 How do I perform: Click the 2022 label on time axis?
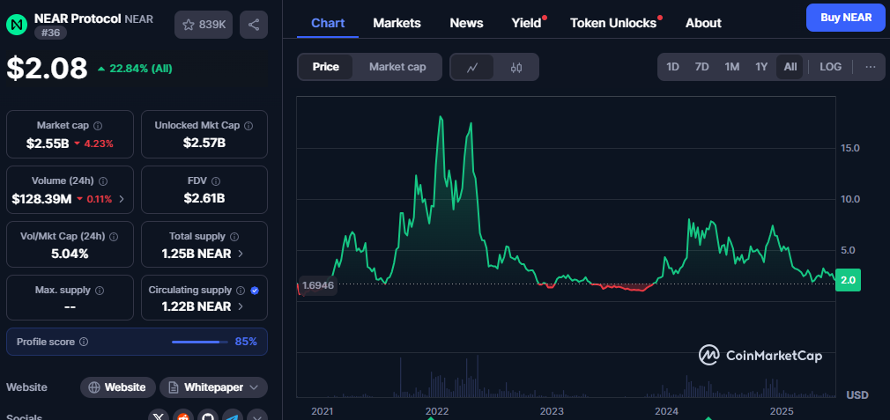pyautogui.click(x=436, y=411)
